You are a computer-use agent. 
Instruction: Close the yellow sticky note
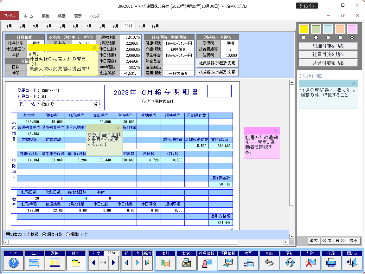point(94,48)
